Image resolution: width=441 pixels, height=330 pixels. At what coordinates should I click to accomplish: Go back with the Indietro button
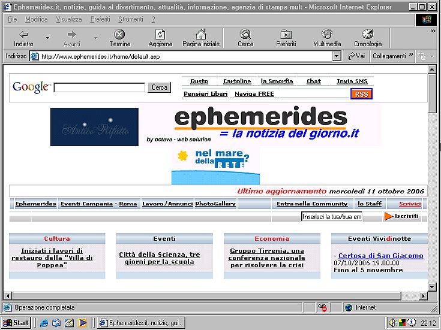tap(23, 38)
